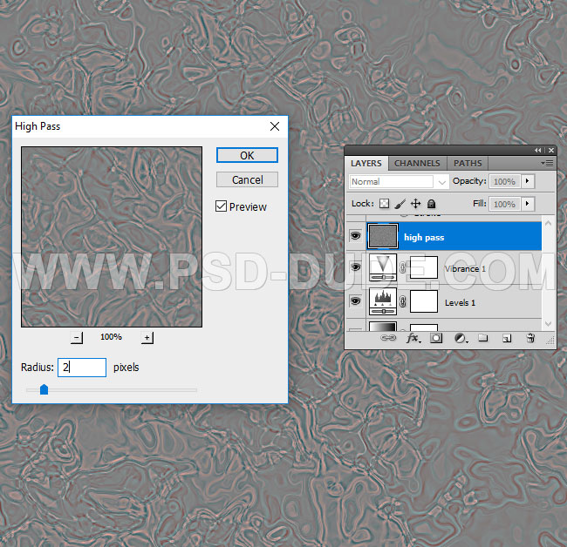Collapse the Layers panel with double arrows
Viewport: 567px width, 547px height.
coord(538,150)
